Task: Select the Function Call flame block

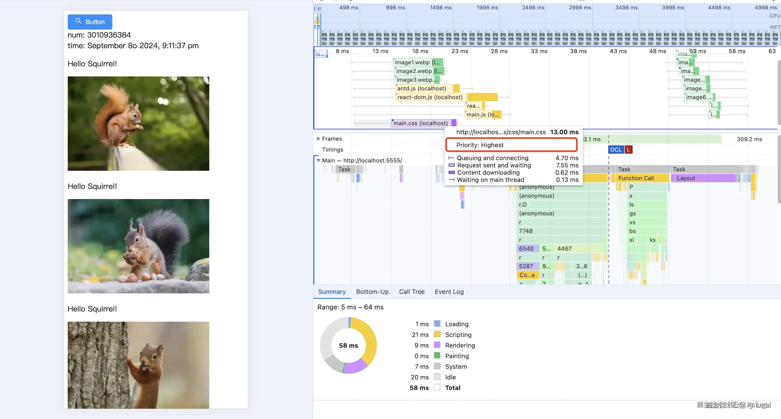Action: coord(639,178)
